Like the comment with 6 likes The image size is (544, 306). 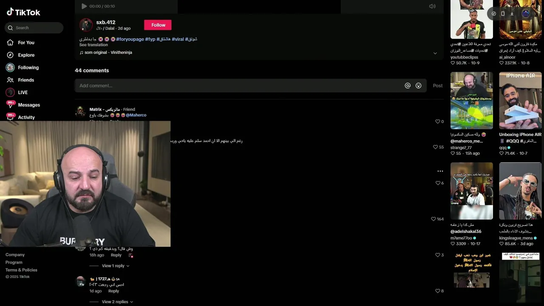click(x=437, y=183)
